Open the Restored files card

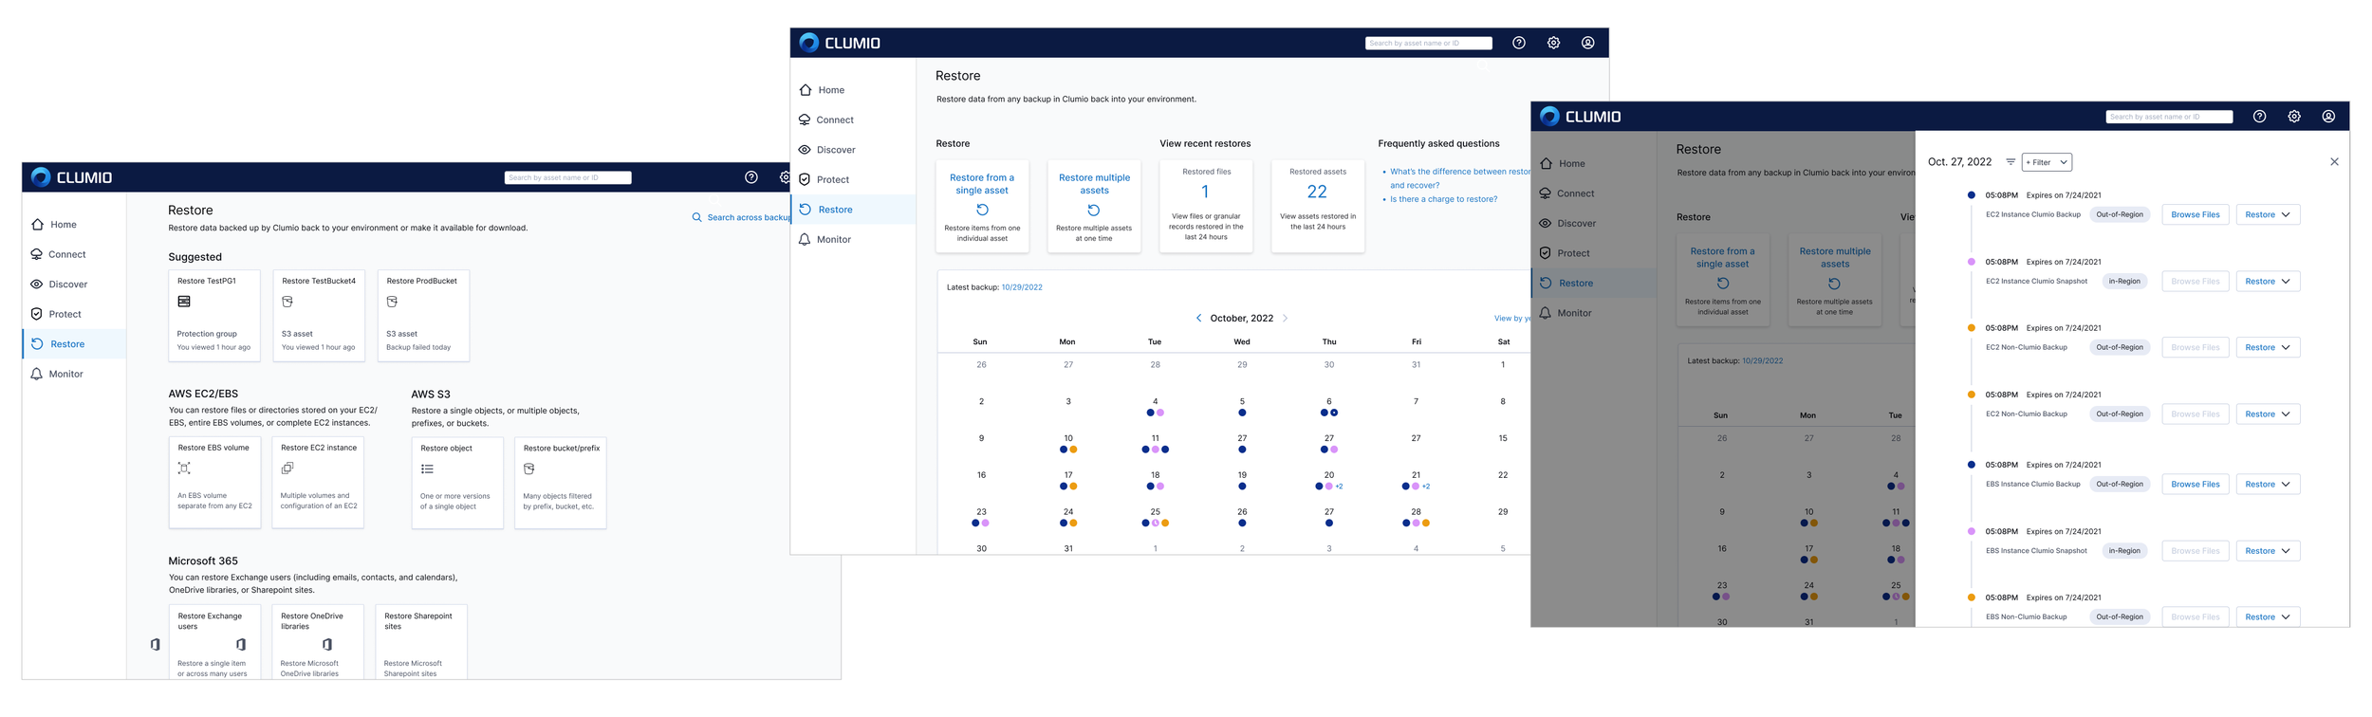point(1206,206)
